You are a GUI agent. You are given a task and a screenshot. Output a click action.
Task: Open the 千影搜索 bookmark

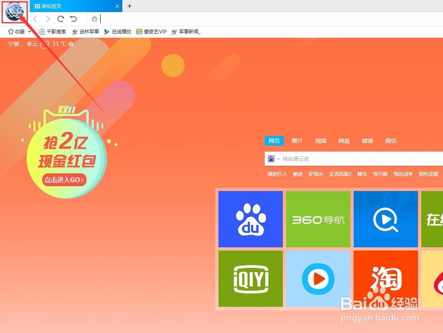point(52,31)
